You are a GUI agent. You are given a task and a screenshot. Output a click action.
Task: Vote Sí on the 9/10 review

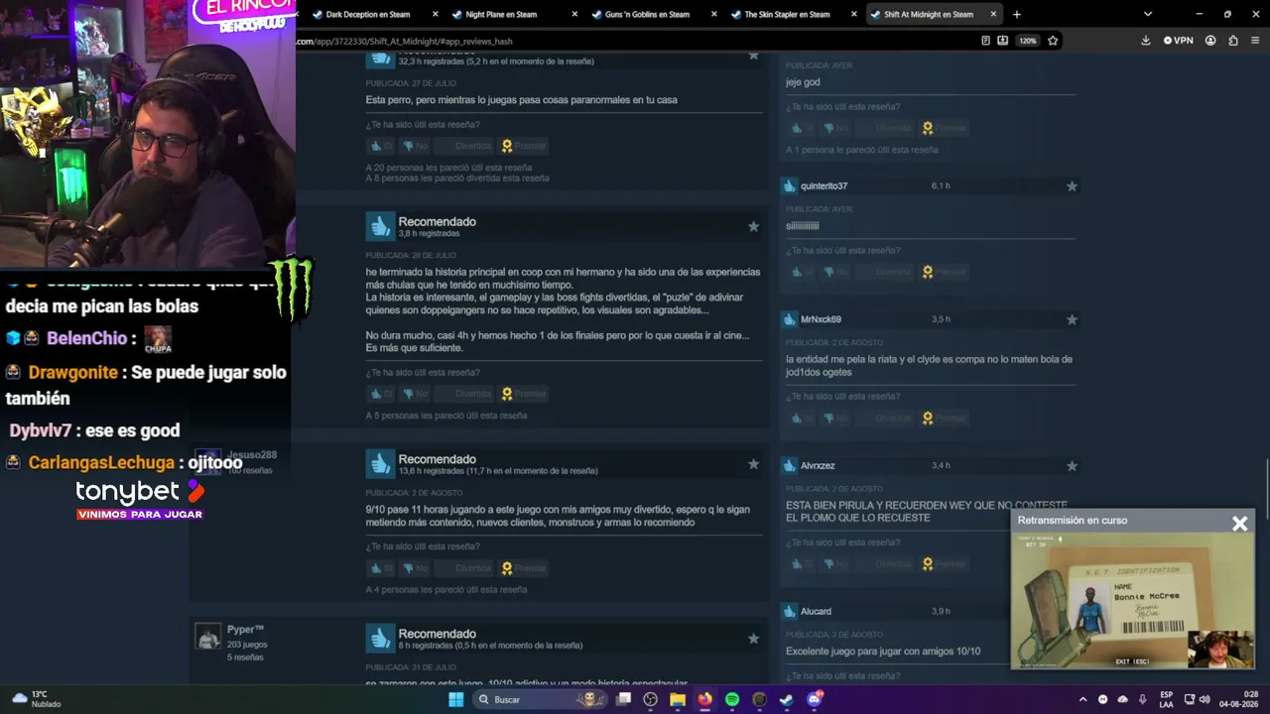[x=381, y=568]
